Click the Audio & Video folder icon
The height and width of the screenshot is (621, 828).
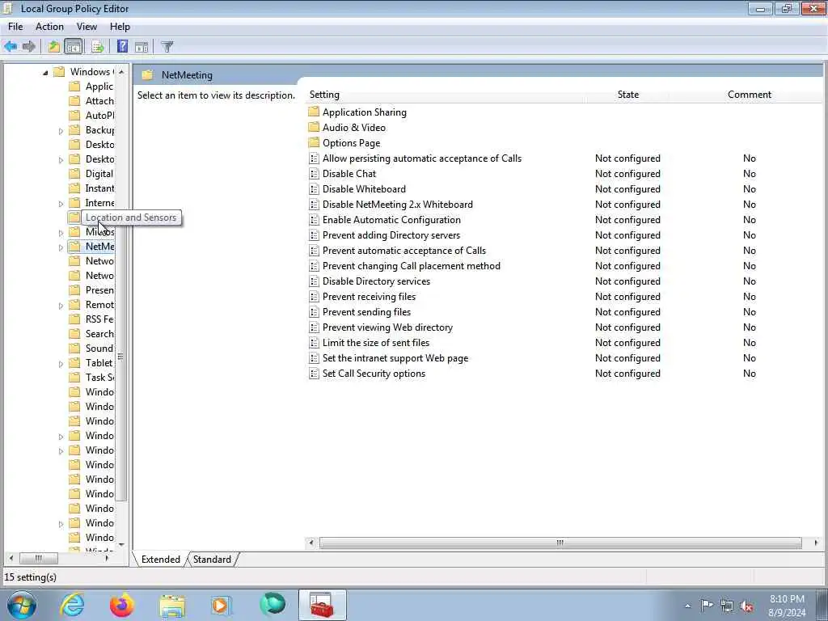314,127
